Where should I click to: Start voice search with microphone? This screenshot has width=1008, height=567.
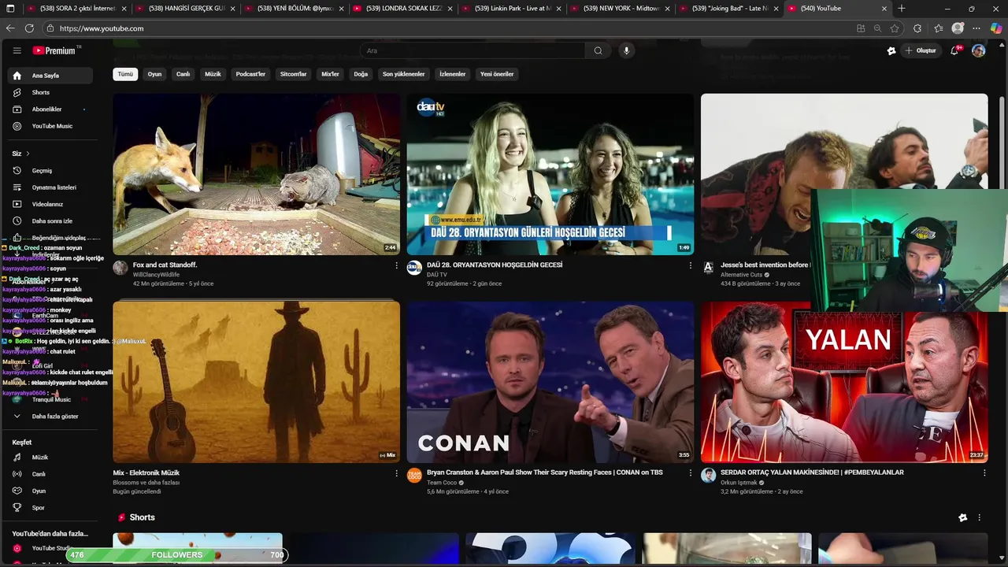point(627,50)
